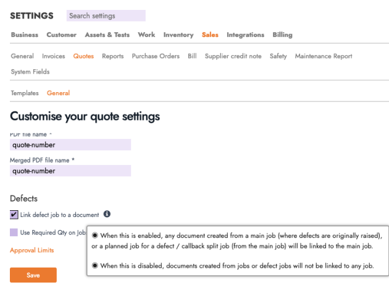Click the PDF file name field
The image size is (389, 293).
(x=70, y=145)
